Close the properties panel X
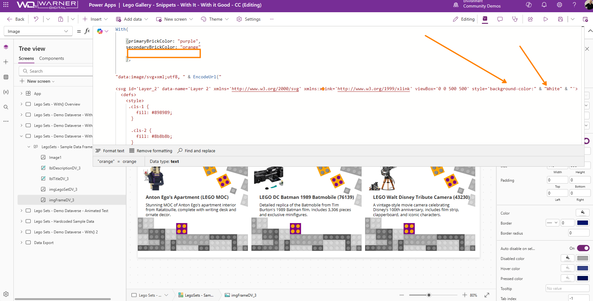 click(x=587, y=49)
